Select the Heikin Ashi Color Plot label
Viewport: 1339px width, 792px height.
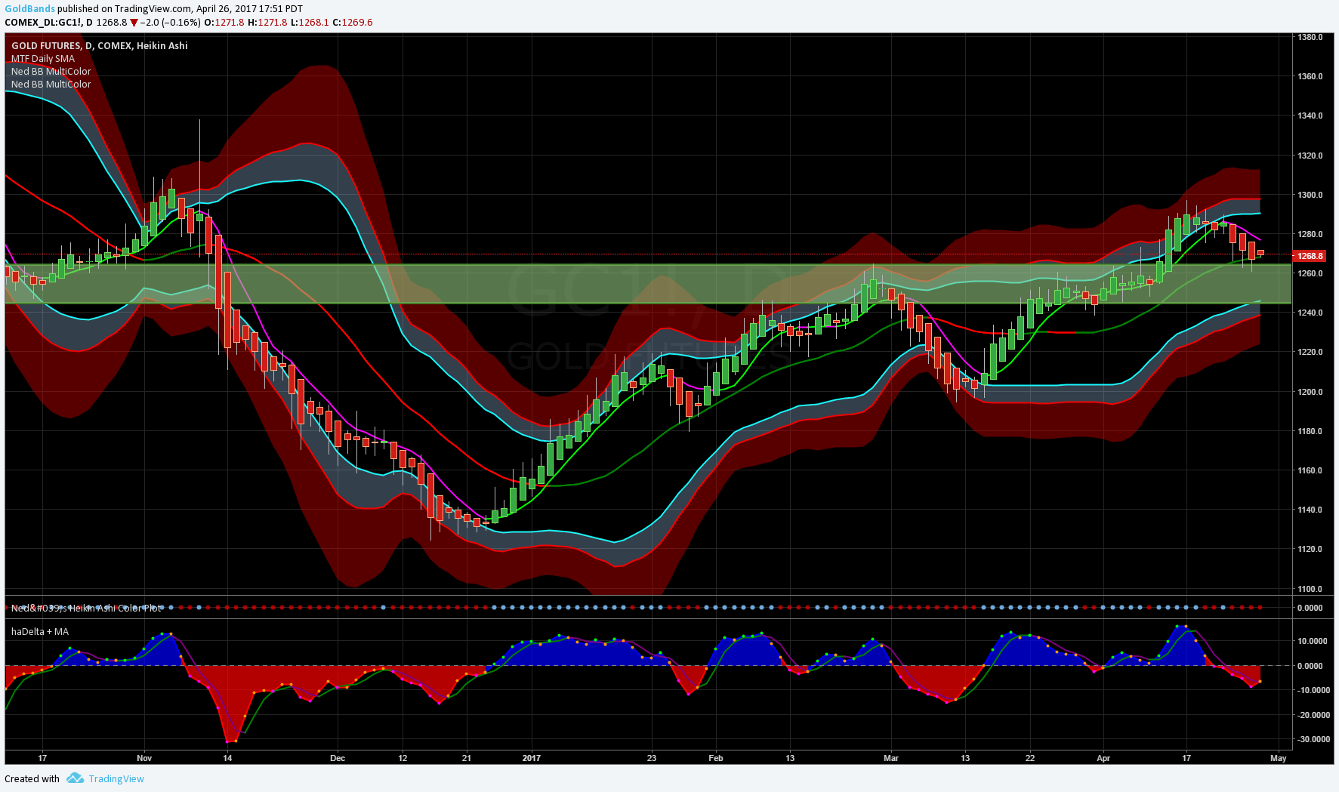coord(87,608)
